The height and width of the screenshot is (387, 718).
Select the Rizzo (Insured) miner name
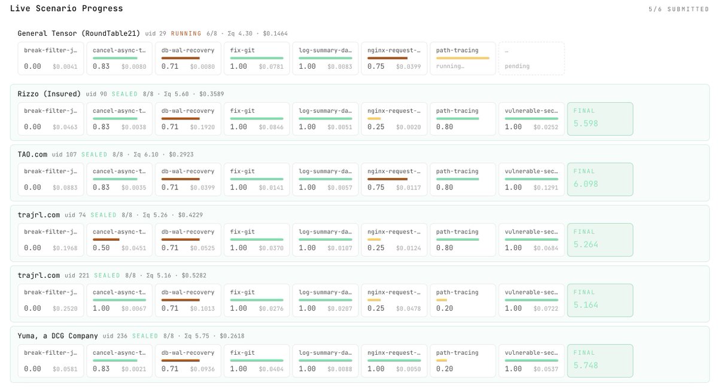pos(49,94)
